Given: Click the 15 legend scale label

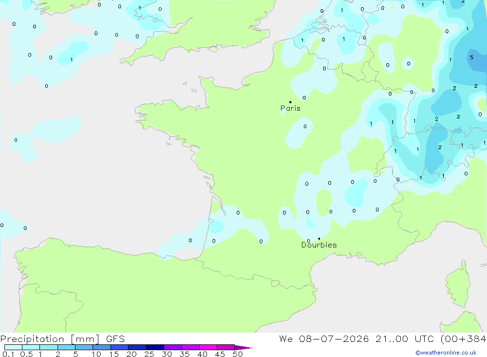Looking at the screenshot, I should 114,354.
